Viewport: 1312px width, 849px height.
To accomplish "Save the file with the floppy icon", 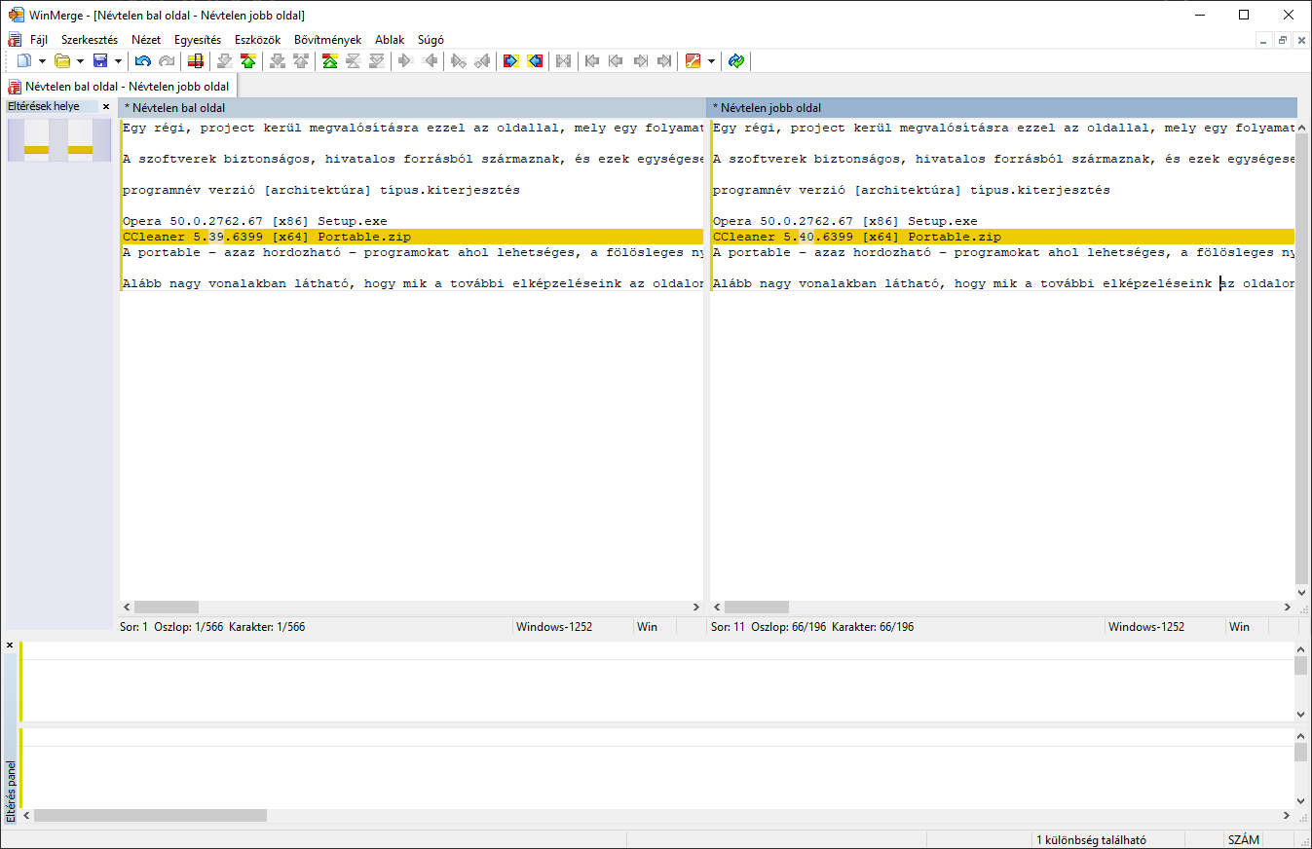I will (x=99, y=61).
